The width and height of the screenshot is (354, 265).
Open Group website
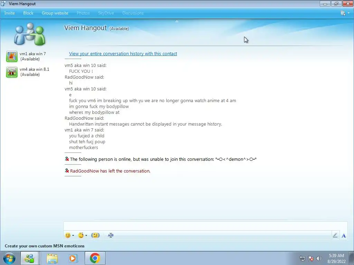coord(55,13)
